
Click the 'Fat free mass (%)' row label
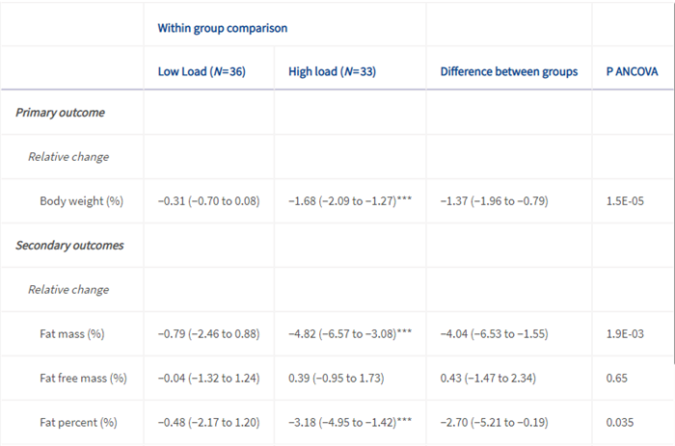click(83, 378)
